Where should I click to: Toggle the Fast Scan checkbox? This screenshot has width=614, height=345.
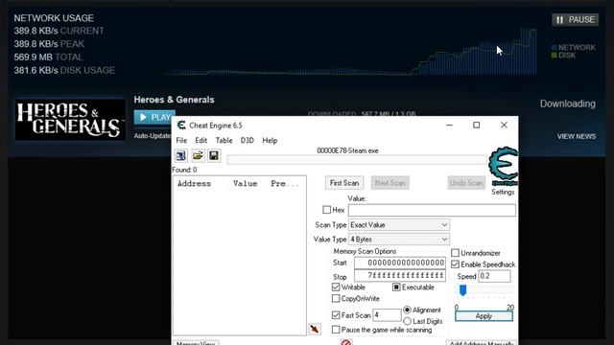tap(336, 315)
